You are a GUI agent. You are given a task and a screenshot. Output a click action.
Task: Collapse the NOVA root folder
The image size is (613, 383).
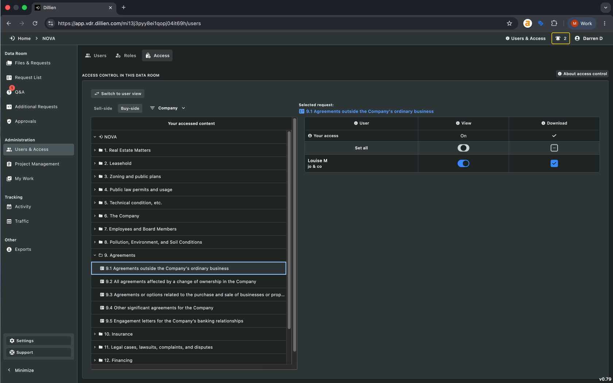click(x=95, y=137)
